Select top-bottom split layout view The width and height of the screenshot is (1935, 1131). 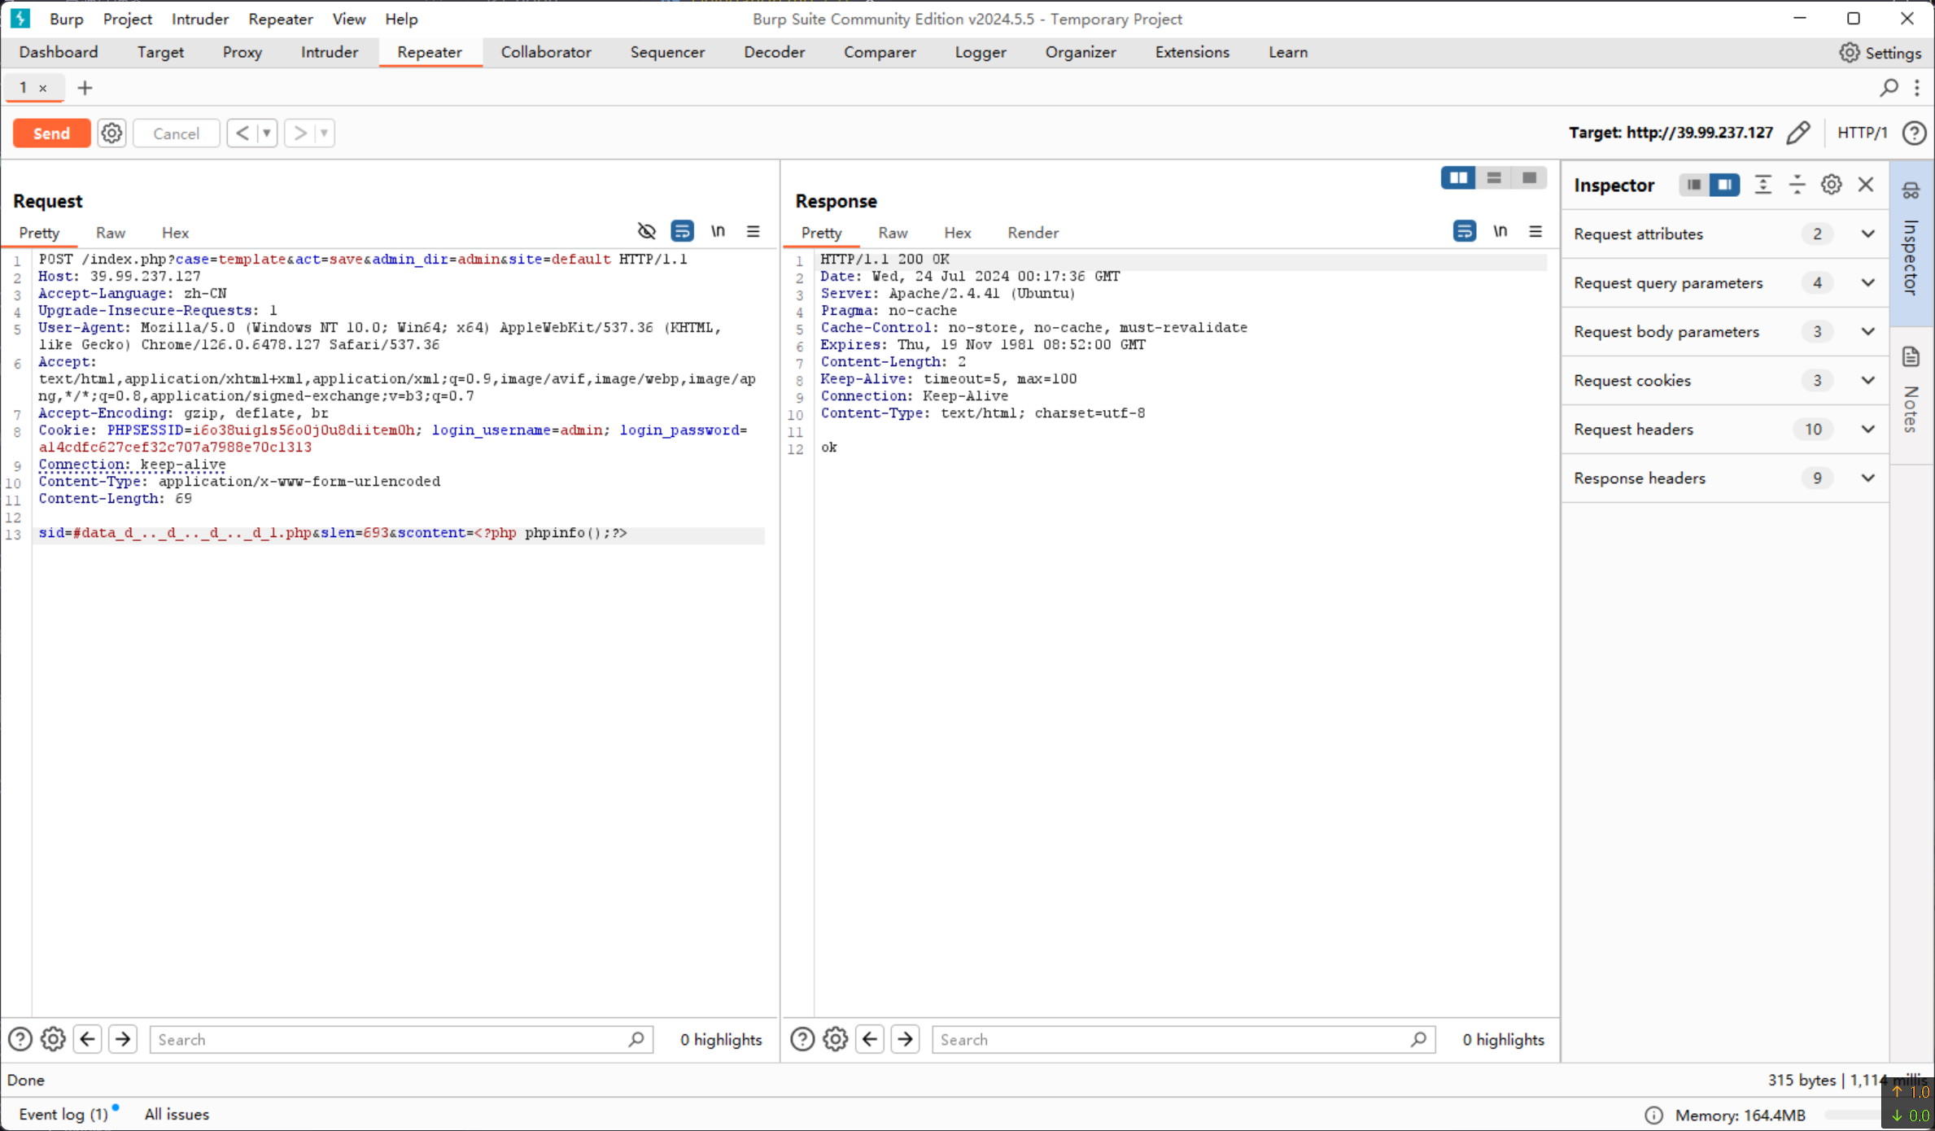click(1494, 177)
